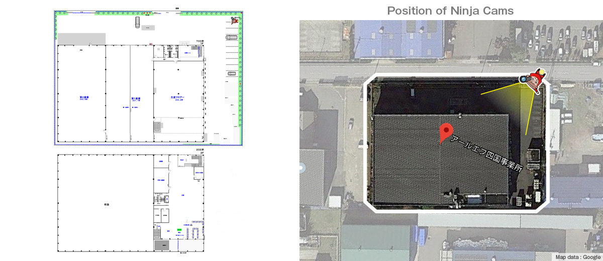Click the upper car in right parking area
Image resolution: width=603 pixels, height=261 pixels.
231,37
